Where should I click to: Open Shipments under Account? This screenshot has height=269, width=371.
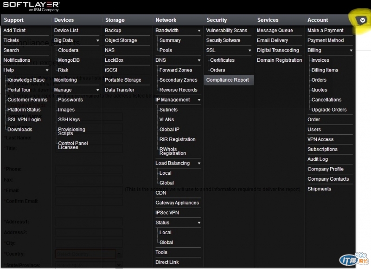319,189
